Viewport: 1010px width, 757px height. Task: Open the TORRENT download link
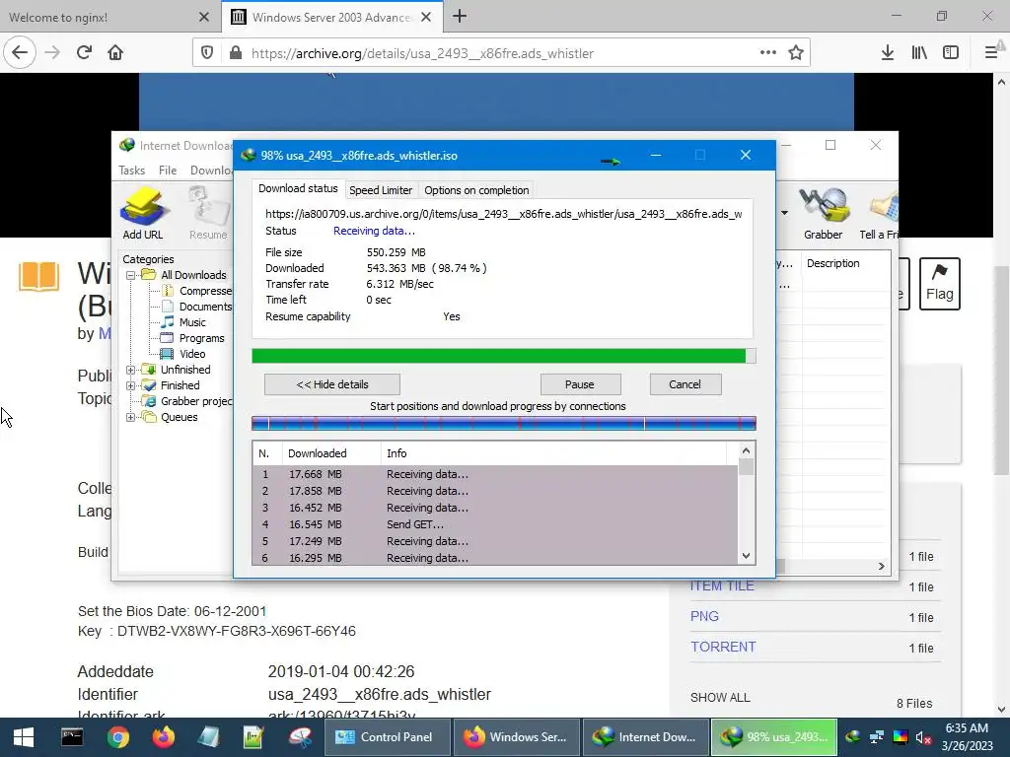(x=723, y=647)
